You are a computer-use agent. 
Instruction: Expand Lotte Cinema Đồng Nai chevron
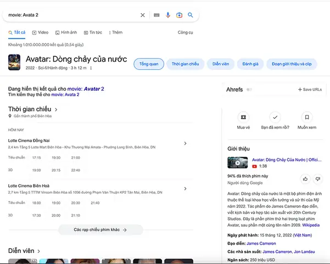pyautogui.click(x=185, y=144)
